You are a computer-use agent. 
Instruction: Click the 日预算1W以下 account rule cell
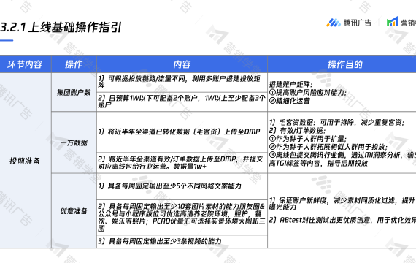click(x=182, y=102)
